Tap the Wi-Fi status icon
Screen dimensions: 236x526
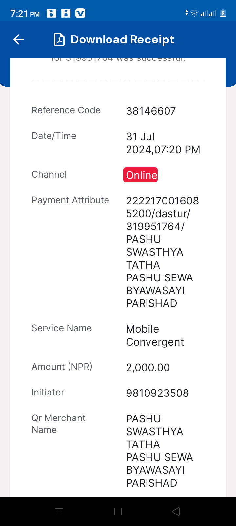194,13
